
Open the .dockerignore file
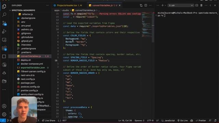coord(28,18)
